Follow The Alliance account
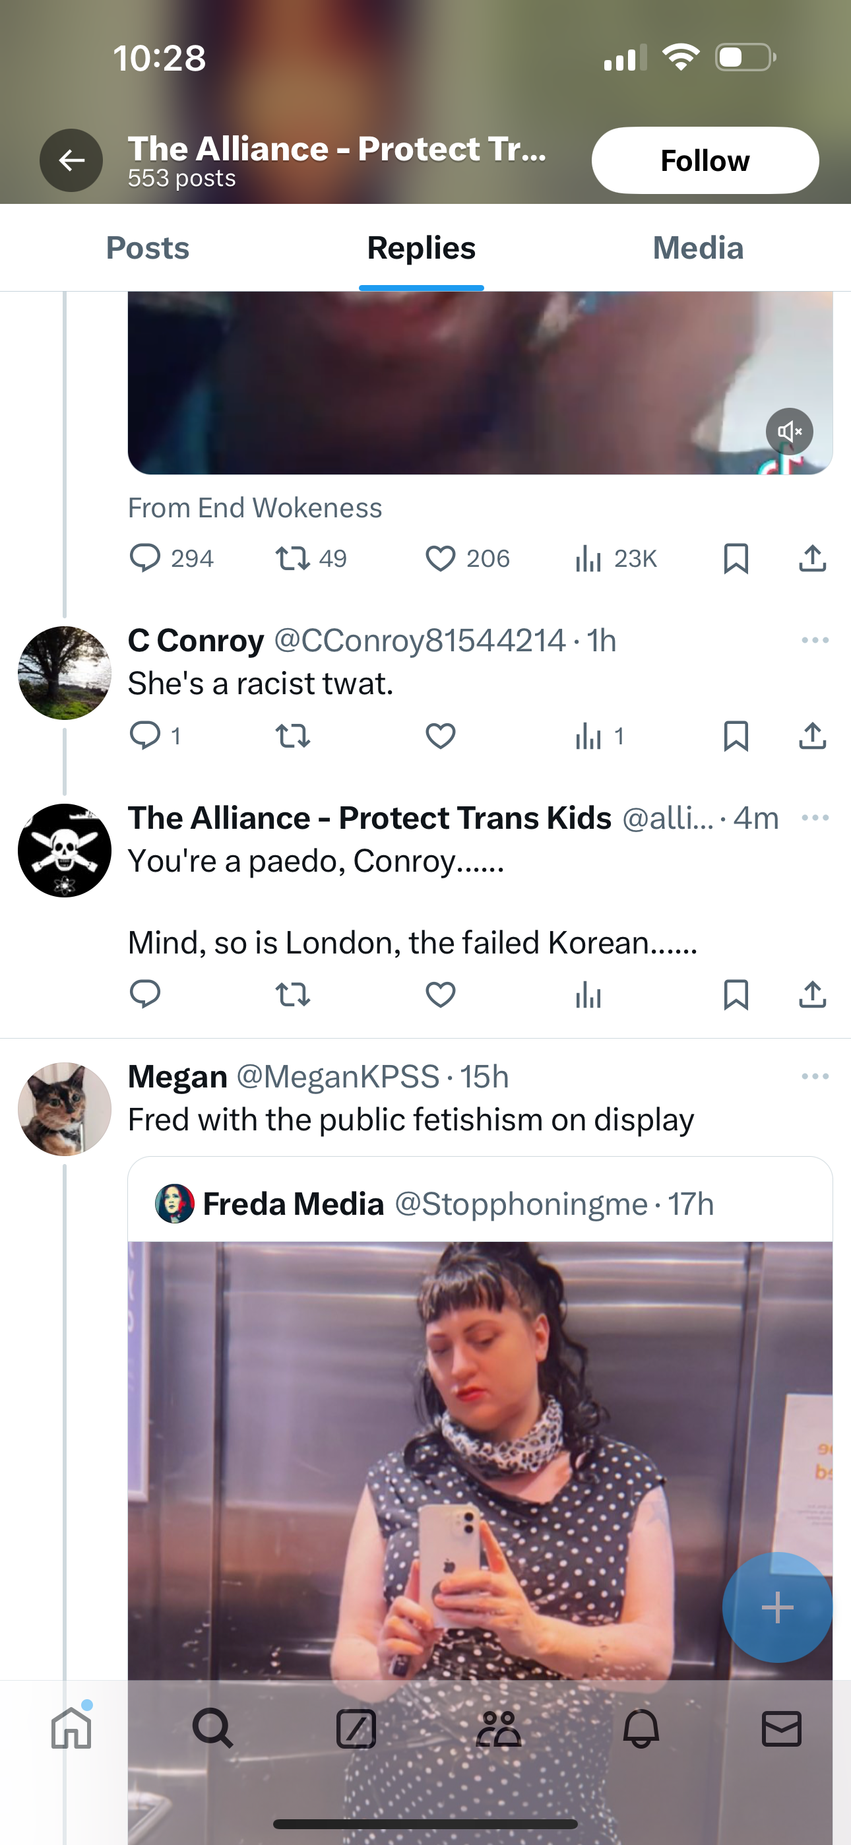Viewport: 851px width, 1845px height. pyautogui.click(x=705, y=160)
